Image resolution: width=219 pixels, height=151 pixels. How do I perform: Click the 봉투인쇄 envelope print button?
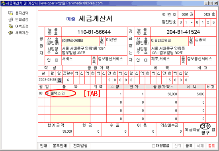click(x=60, y=146)
